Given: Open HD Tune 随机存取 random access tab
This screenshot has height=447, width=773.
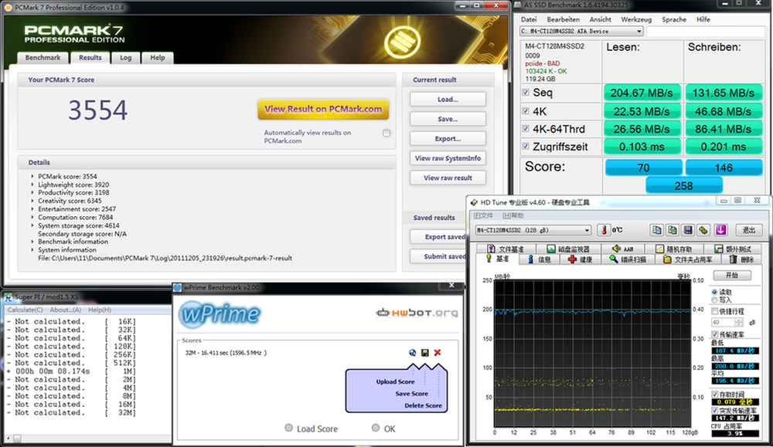Looking at the screenshot, I should 674,249.
